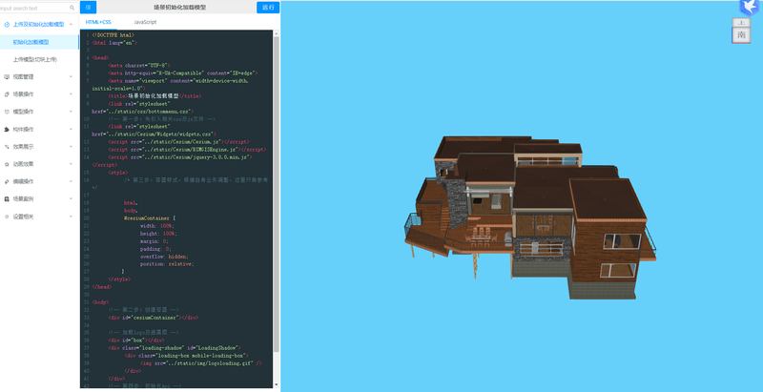Click the 上传及初始化加载模型 menu icon

click(x=7, y=24)
